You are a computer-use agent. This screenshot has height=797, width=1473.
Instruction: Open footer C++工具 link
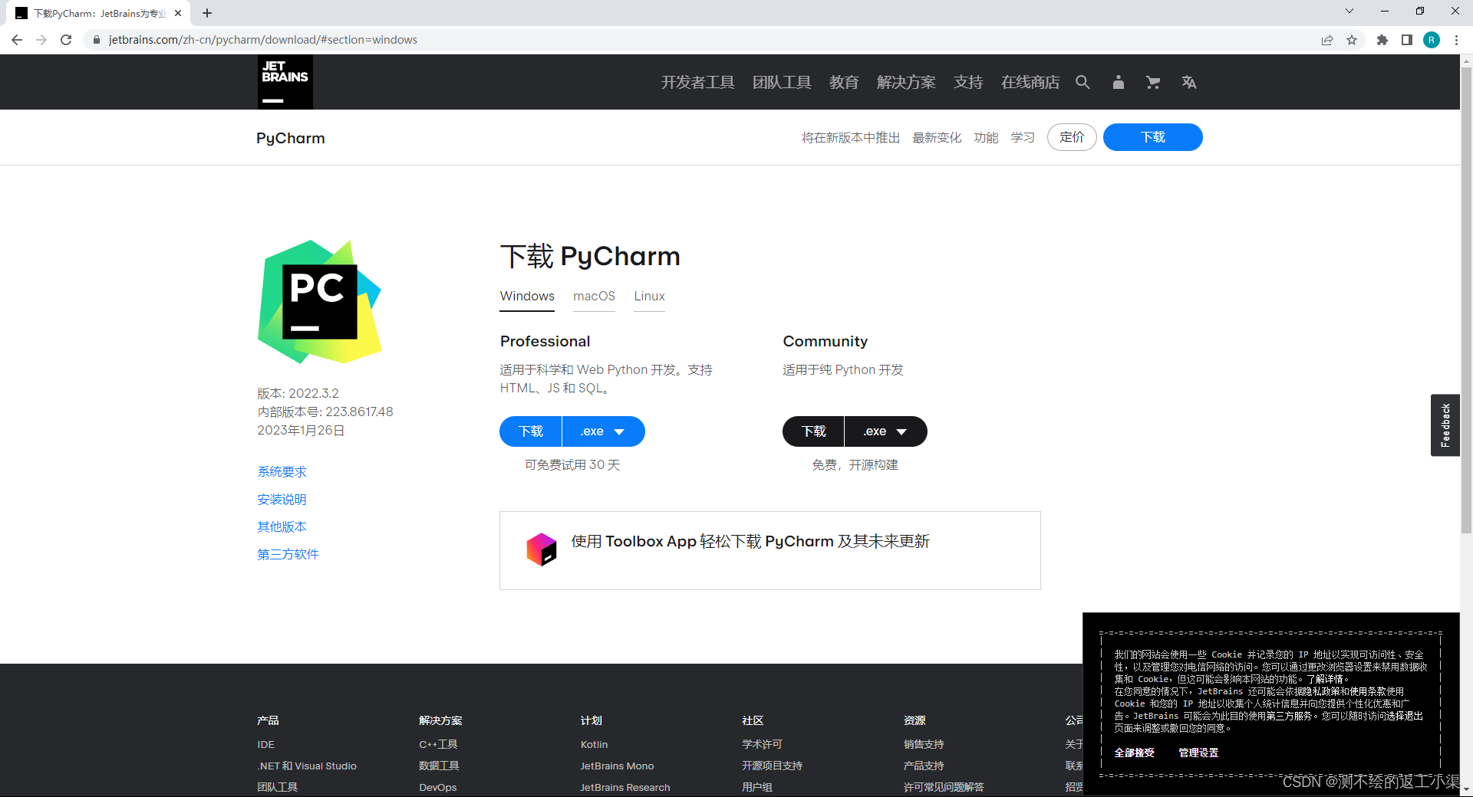pyautogui.click(x=438, y=745)
